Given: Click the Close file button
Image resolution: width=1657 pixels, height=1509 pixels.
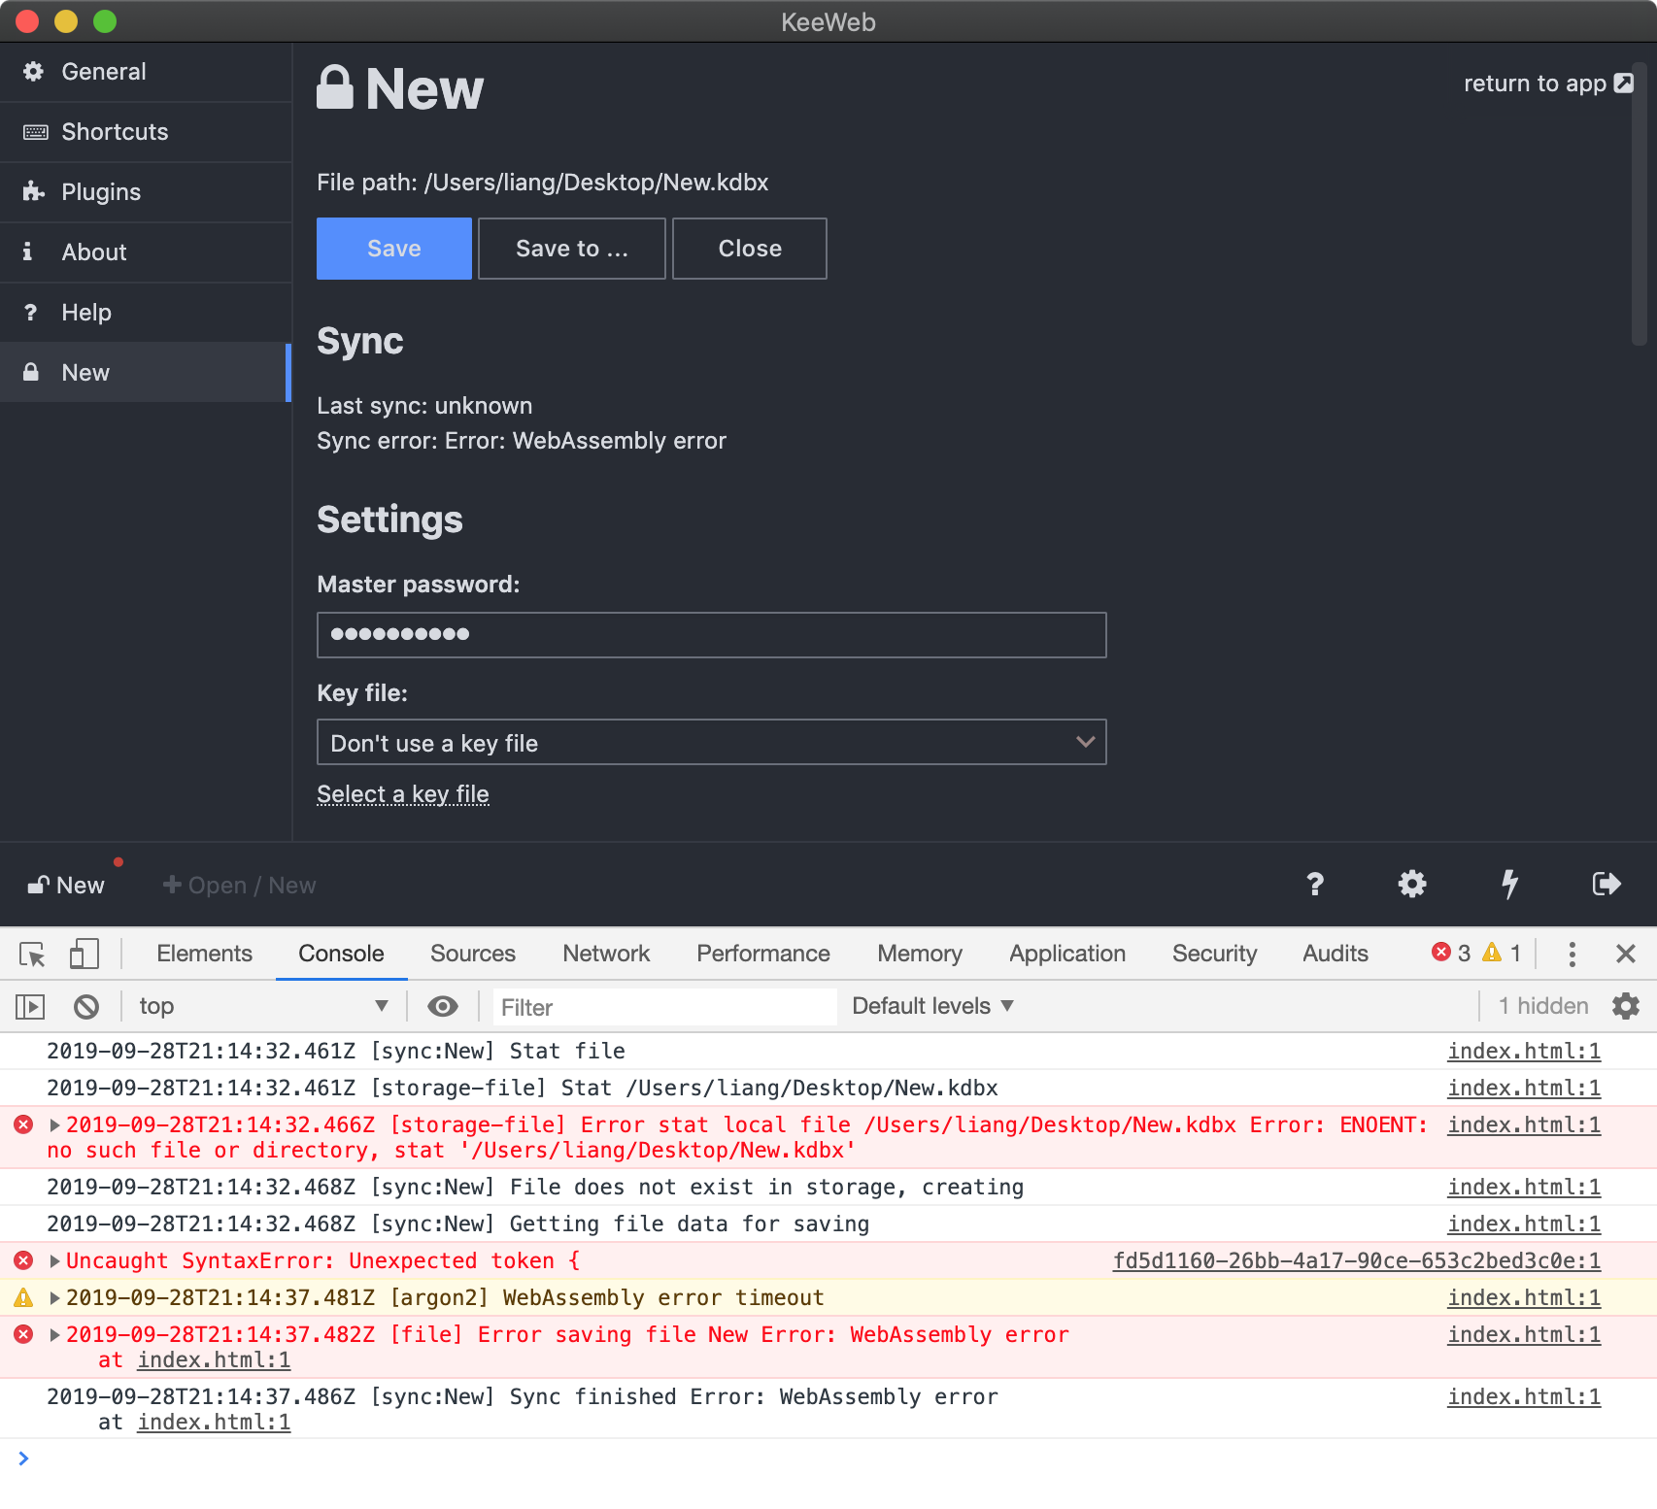Looking at the screenshot, I should [750, 249].
